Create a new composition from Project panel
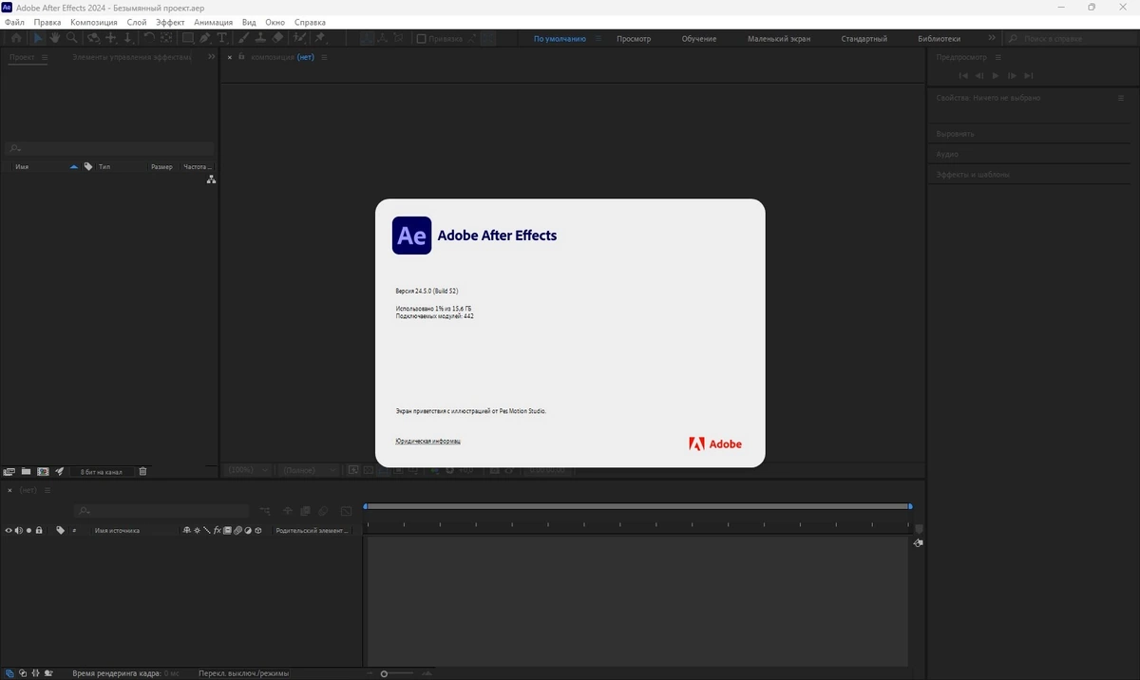The width and height of the screenshot is (1140, 680). coord(43,471)
